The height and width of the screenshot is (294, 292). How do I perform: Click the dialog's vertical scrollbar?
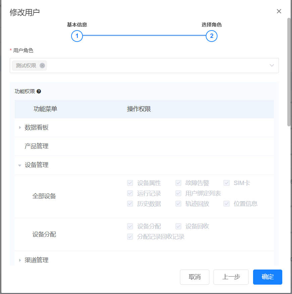click(289, 72)
